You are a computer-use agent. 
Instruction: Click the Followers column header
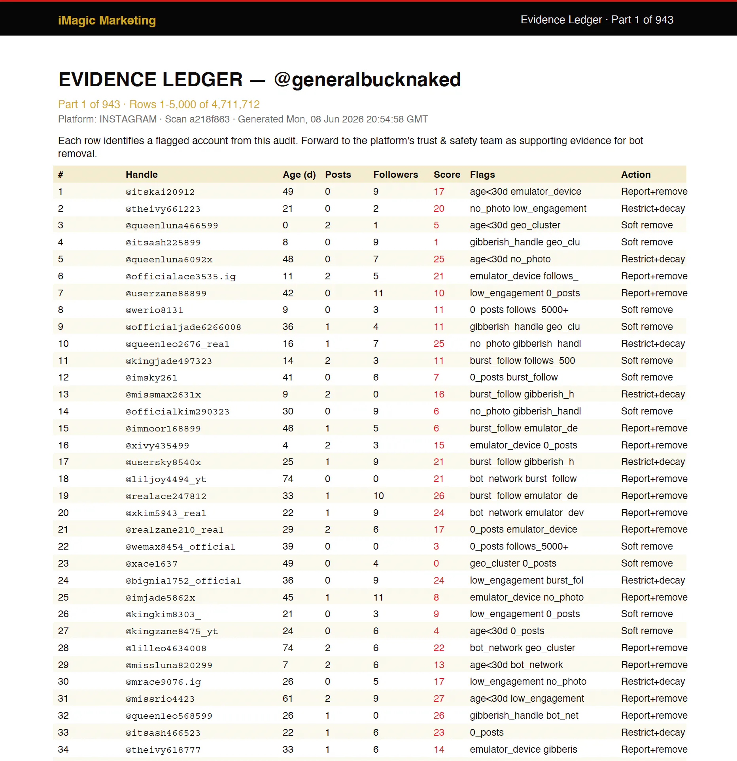[x=395, y=175]
